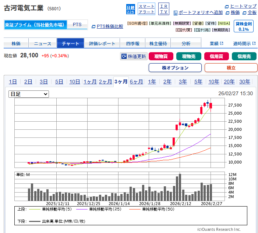This screenshot has width=258, height=233.
Task: Click 現物買 button
Action: click(x=161, y=56)
